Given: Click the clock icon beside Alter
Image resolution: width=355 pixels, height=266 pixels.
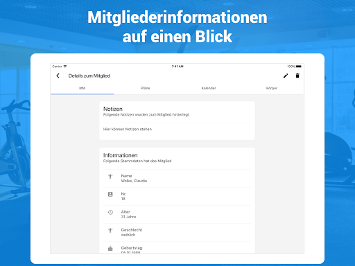Looking at the screenshot, I should 110,213.
